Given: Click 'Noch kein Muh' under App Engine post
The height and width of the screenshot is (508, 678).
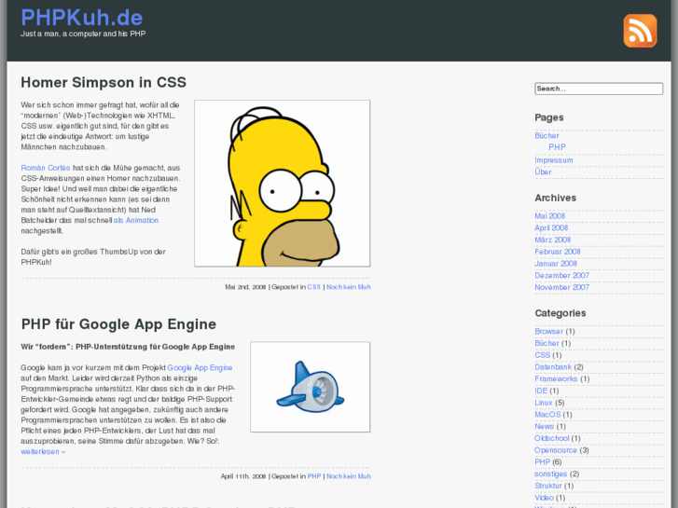Looking at the screenshot, I should 349,476.
